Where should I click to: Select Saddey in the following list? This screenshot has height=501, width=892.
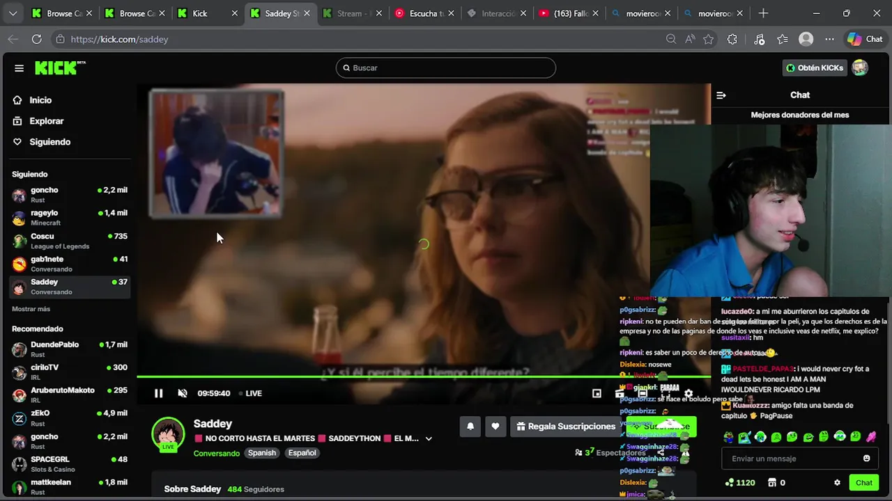(70, 287)
